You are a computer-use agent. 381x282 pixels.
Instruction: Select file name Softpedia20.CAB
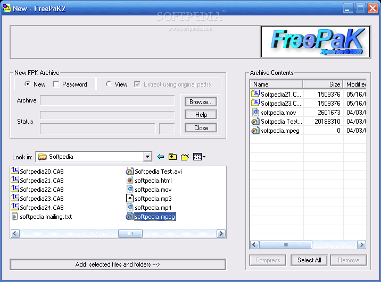(42, 172)
